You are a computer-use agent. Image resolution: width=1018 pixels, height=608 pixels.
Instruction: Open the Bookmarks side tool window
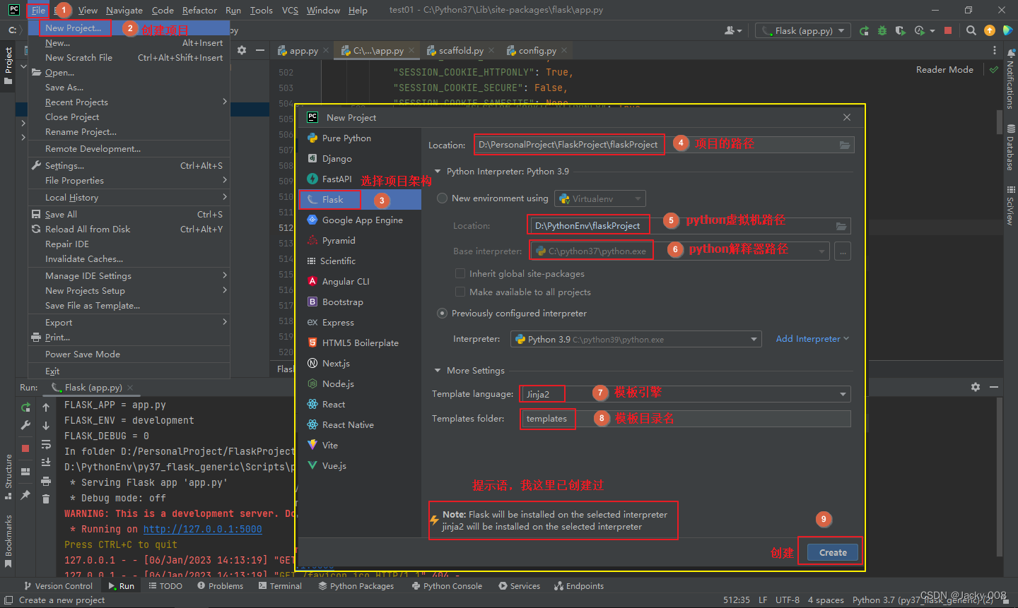point(8,542)
